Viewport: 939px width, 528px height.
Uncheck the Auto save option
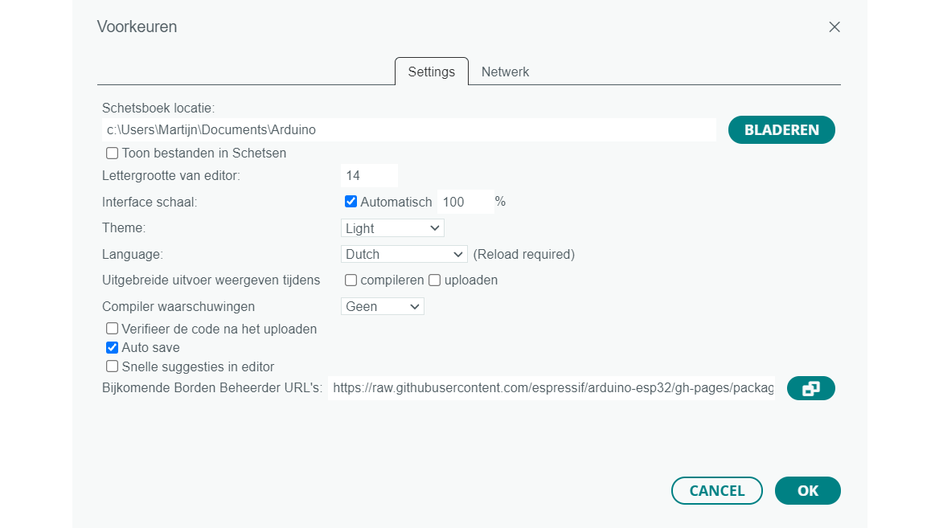coord(113,348)
